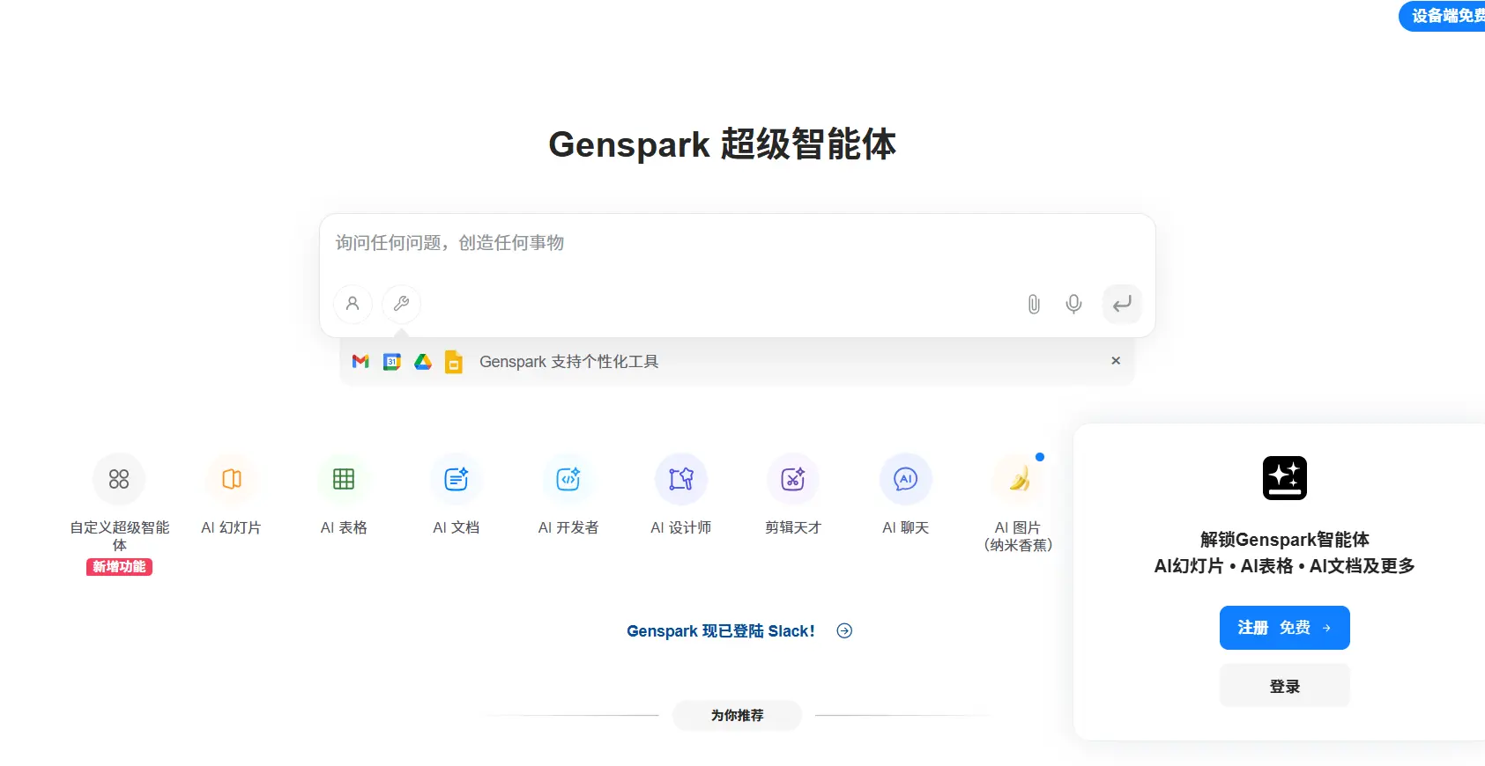Click the 为你推荐 section label
Viewport: 1485px width, 766px height.
click(738, 716)
